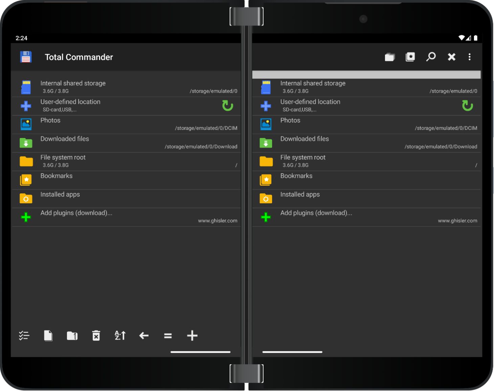Screen dimensions: 494x391
Task: Tap the left arrow back icon
Action: 144,336
